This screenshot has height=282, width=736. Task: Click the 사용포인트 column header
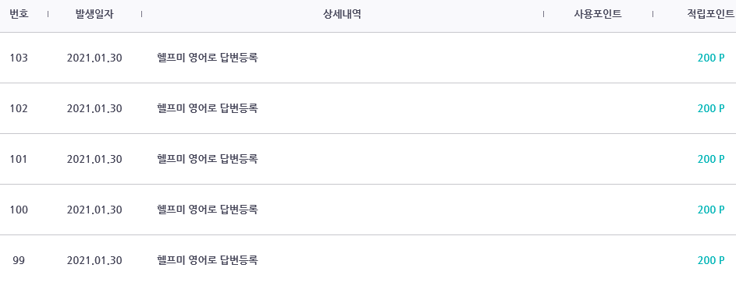point(598,15)
